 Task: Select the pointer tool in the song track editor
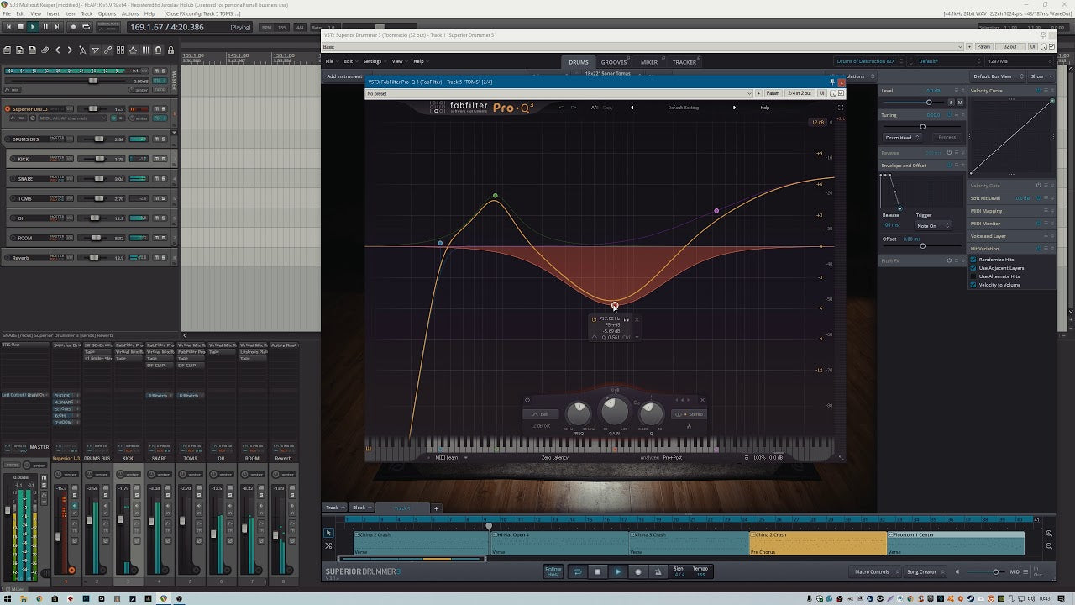(x=328, y=532)
